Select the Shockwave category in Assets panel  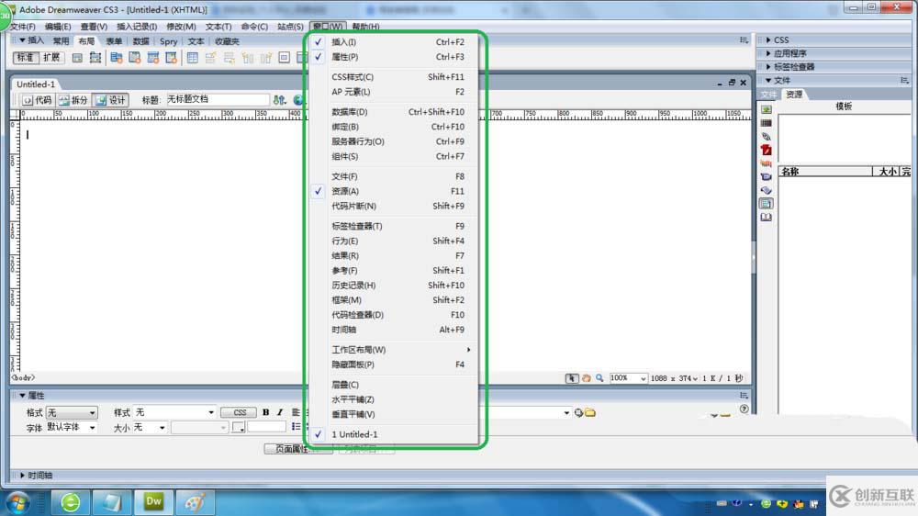coord(766,163)
